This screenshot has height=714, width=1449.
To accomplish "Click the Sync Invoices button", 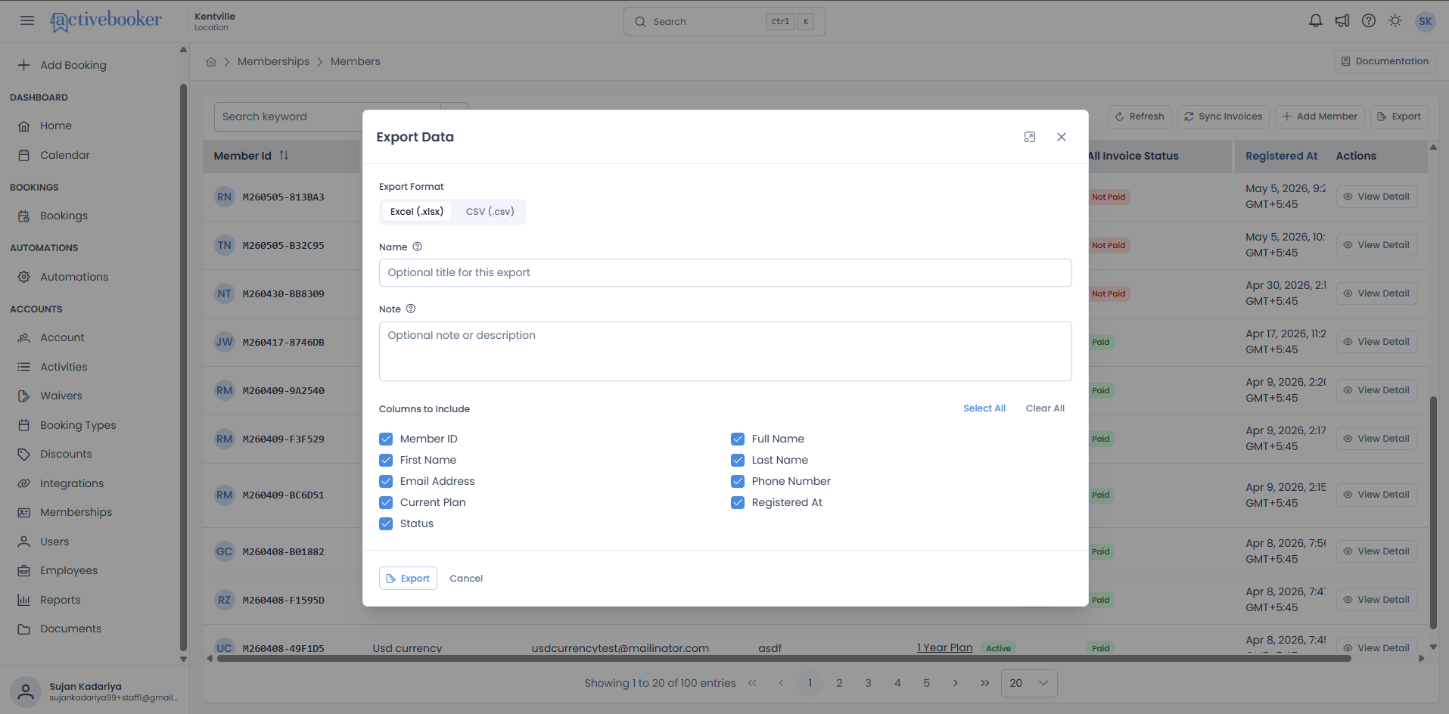I will 1223,116.
